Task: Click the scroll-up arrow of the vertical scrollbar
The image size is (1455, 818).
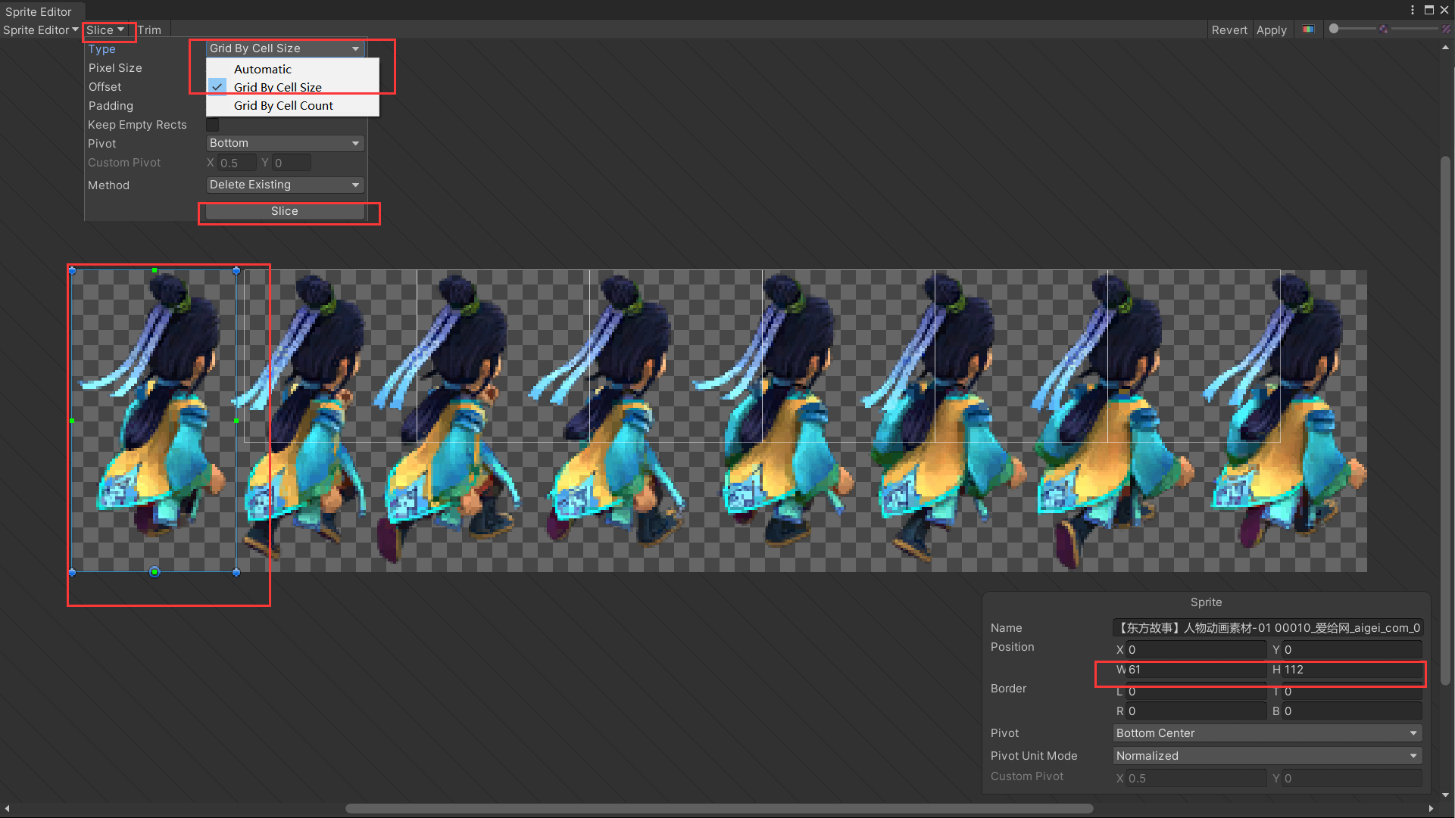Action: (x=1445, y=47)
